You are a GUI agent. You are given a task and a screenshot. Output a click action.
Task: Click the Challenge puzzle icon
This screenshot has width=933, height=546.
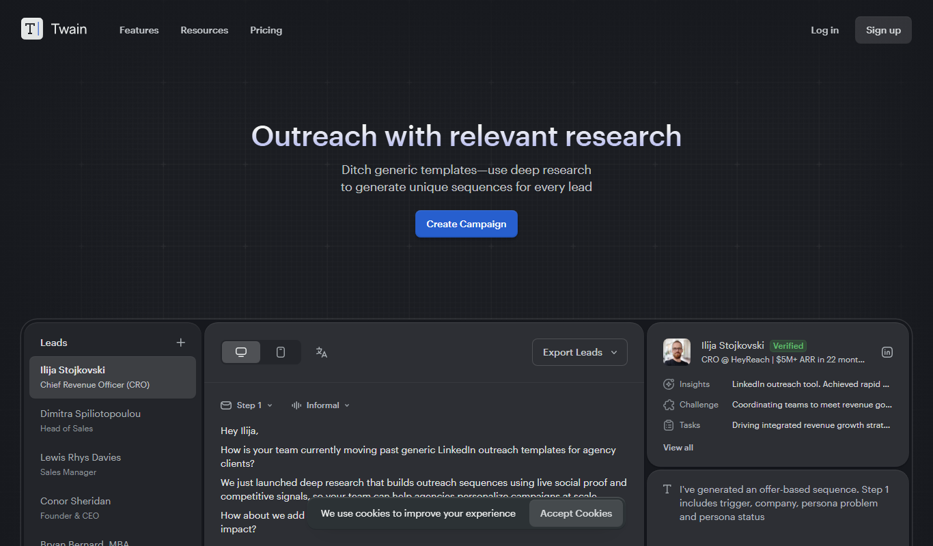click(669, 405)
